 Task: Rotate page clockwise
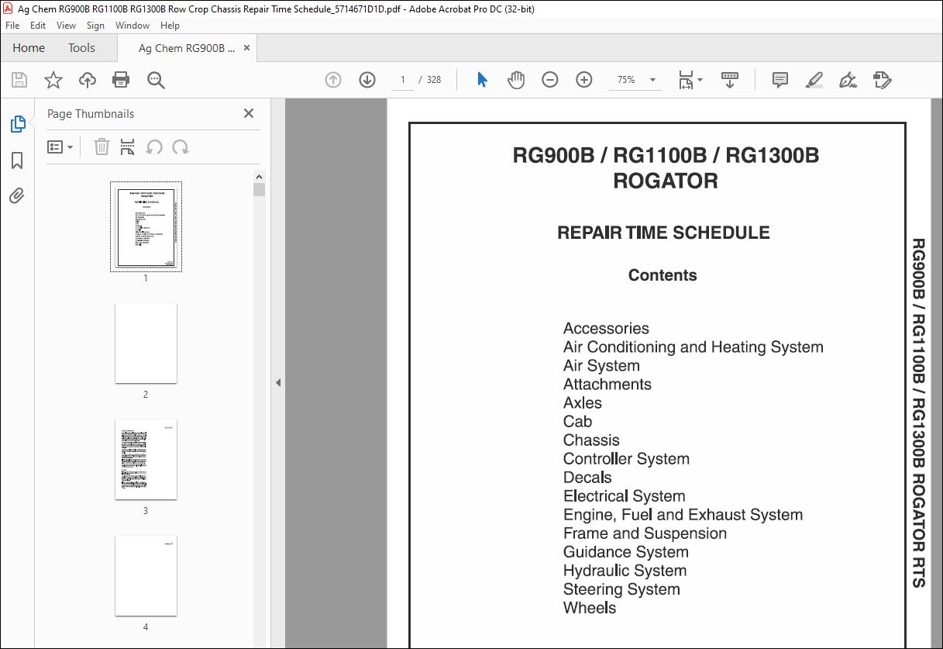click(x=181, y=147)
